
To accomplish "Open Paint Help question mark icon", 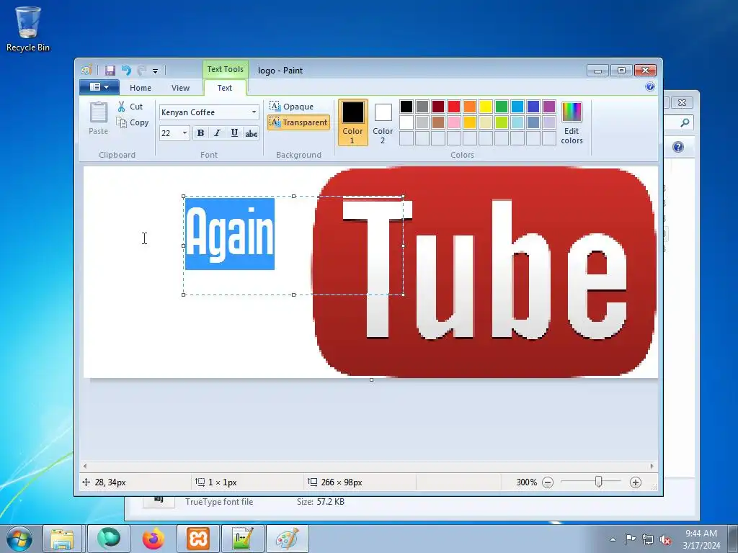I will click(650, 86).
